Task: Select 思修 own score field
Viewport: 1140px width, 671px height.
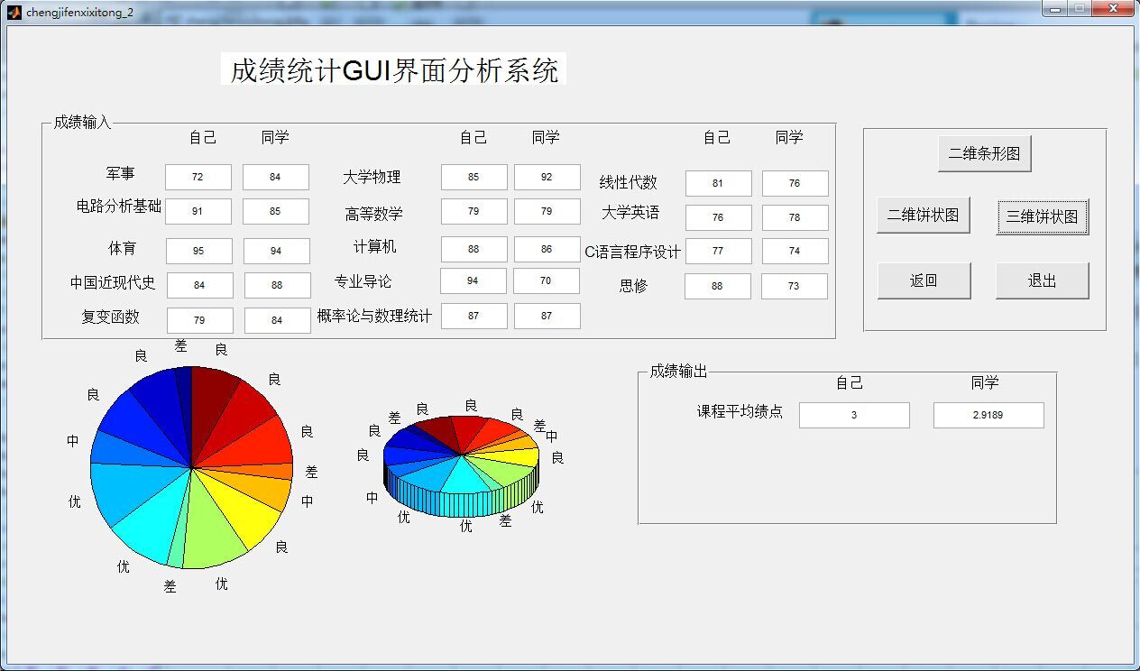Action: [718, 286]
